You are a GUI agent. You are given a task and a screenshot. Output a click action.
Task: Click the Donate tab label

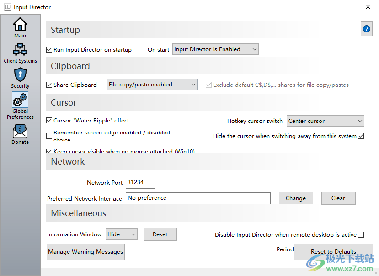20,142
